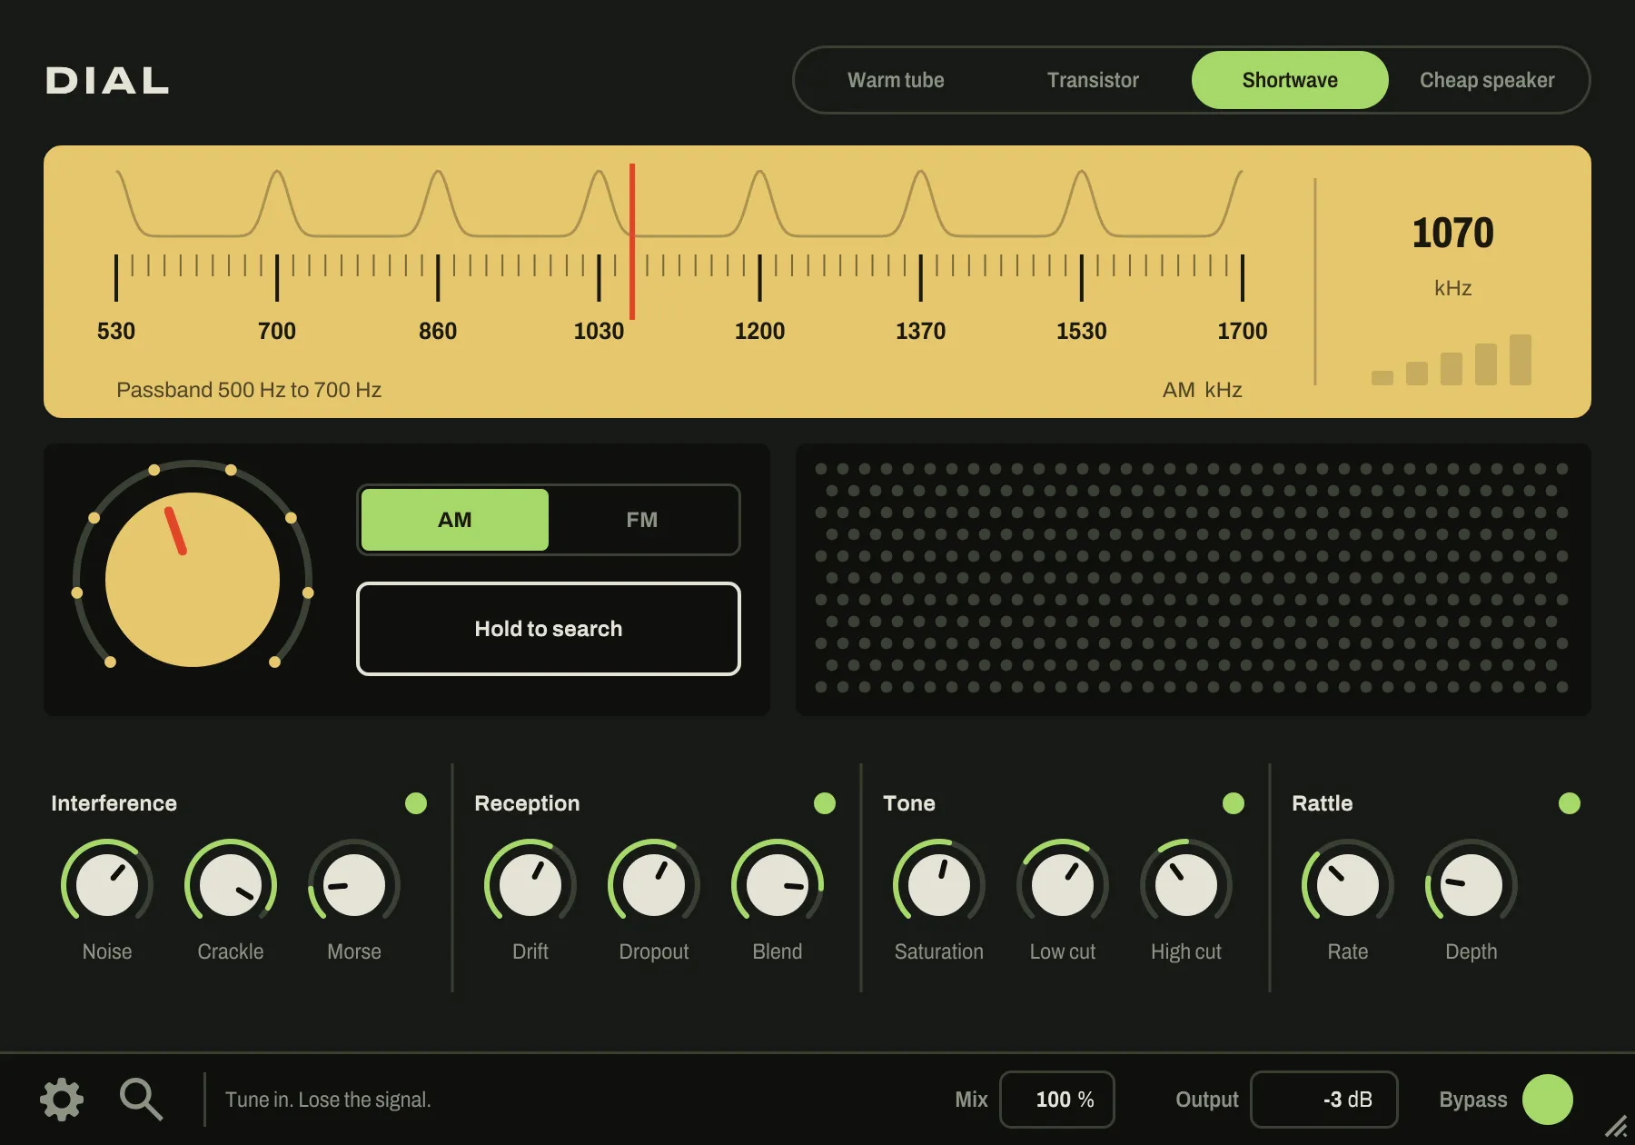Click the 860 mark on the dial scale
Image resolution: width=1635 pixels, height=1145 pixels.
tap(438, 331)
